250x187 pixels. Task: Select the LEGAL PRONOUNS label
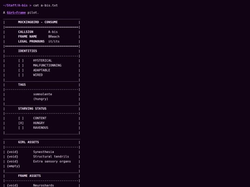click(31, 42)
